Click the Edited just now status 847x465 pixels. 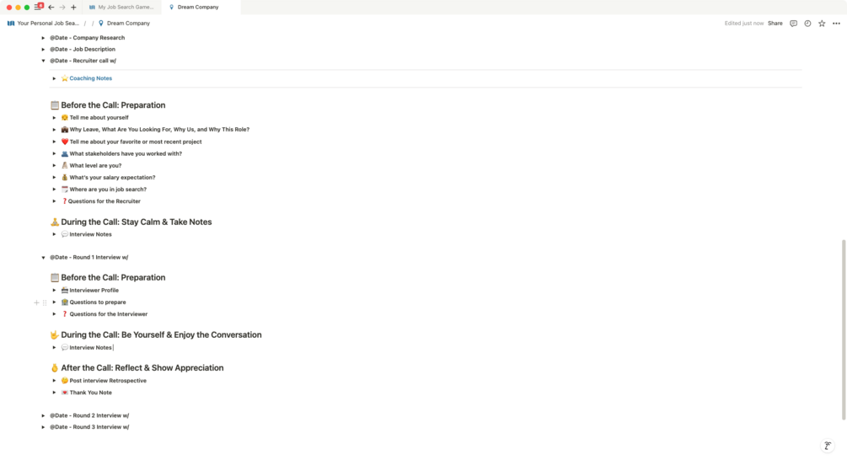744,24
